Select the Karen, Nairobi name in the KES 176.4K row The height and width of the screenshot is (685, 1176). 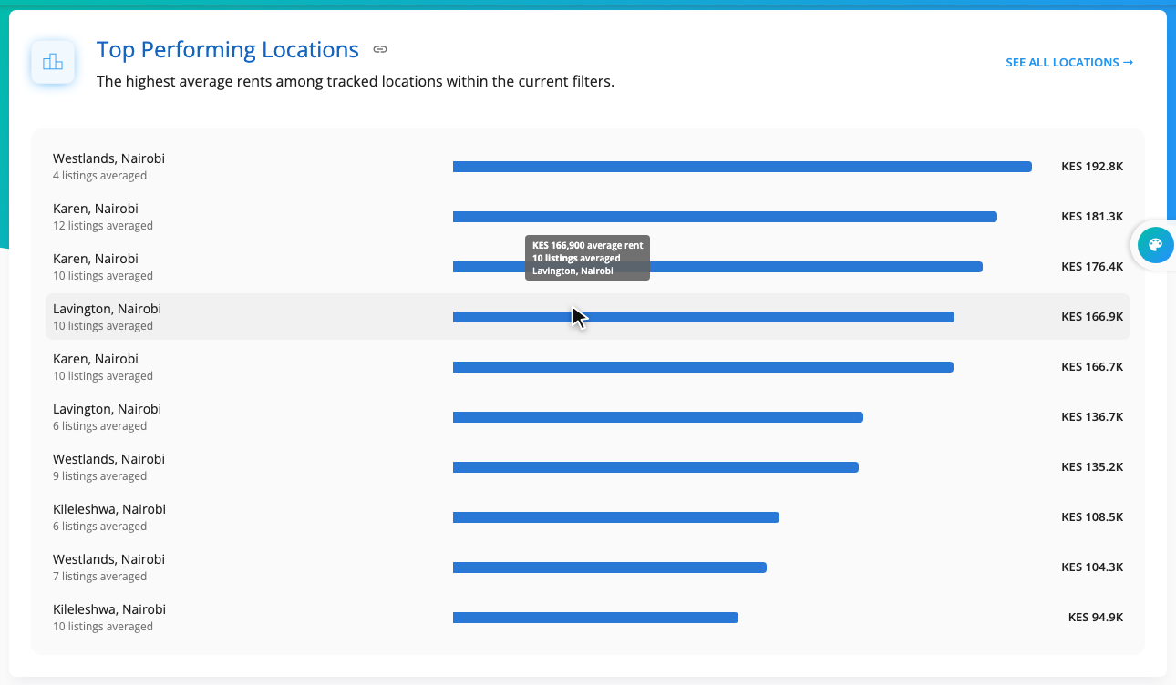pyautogui.click(x=96, y=259)
